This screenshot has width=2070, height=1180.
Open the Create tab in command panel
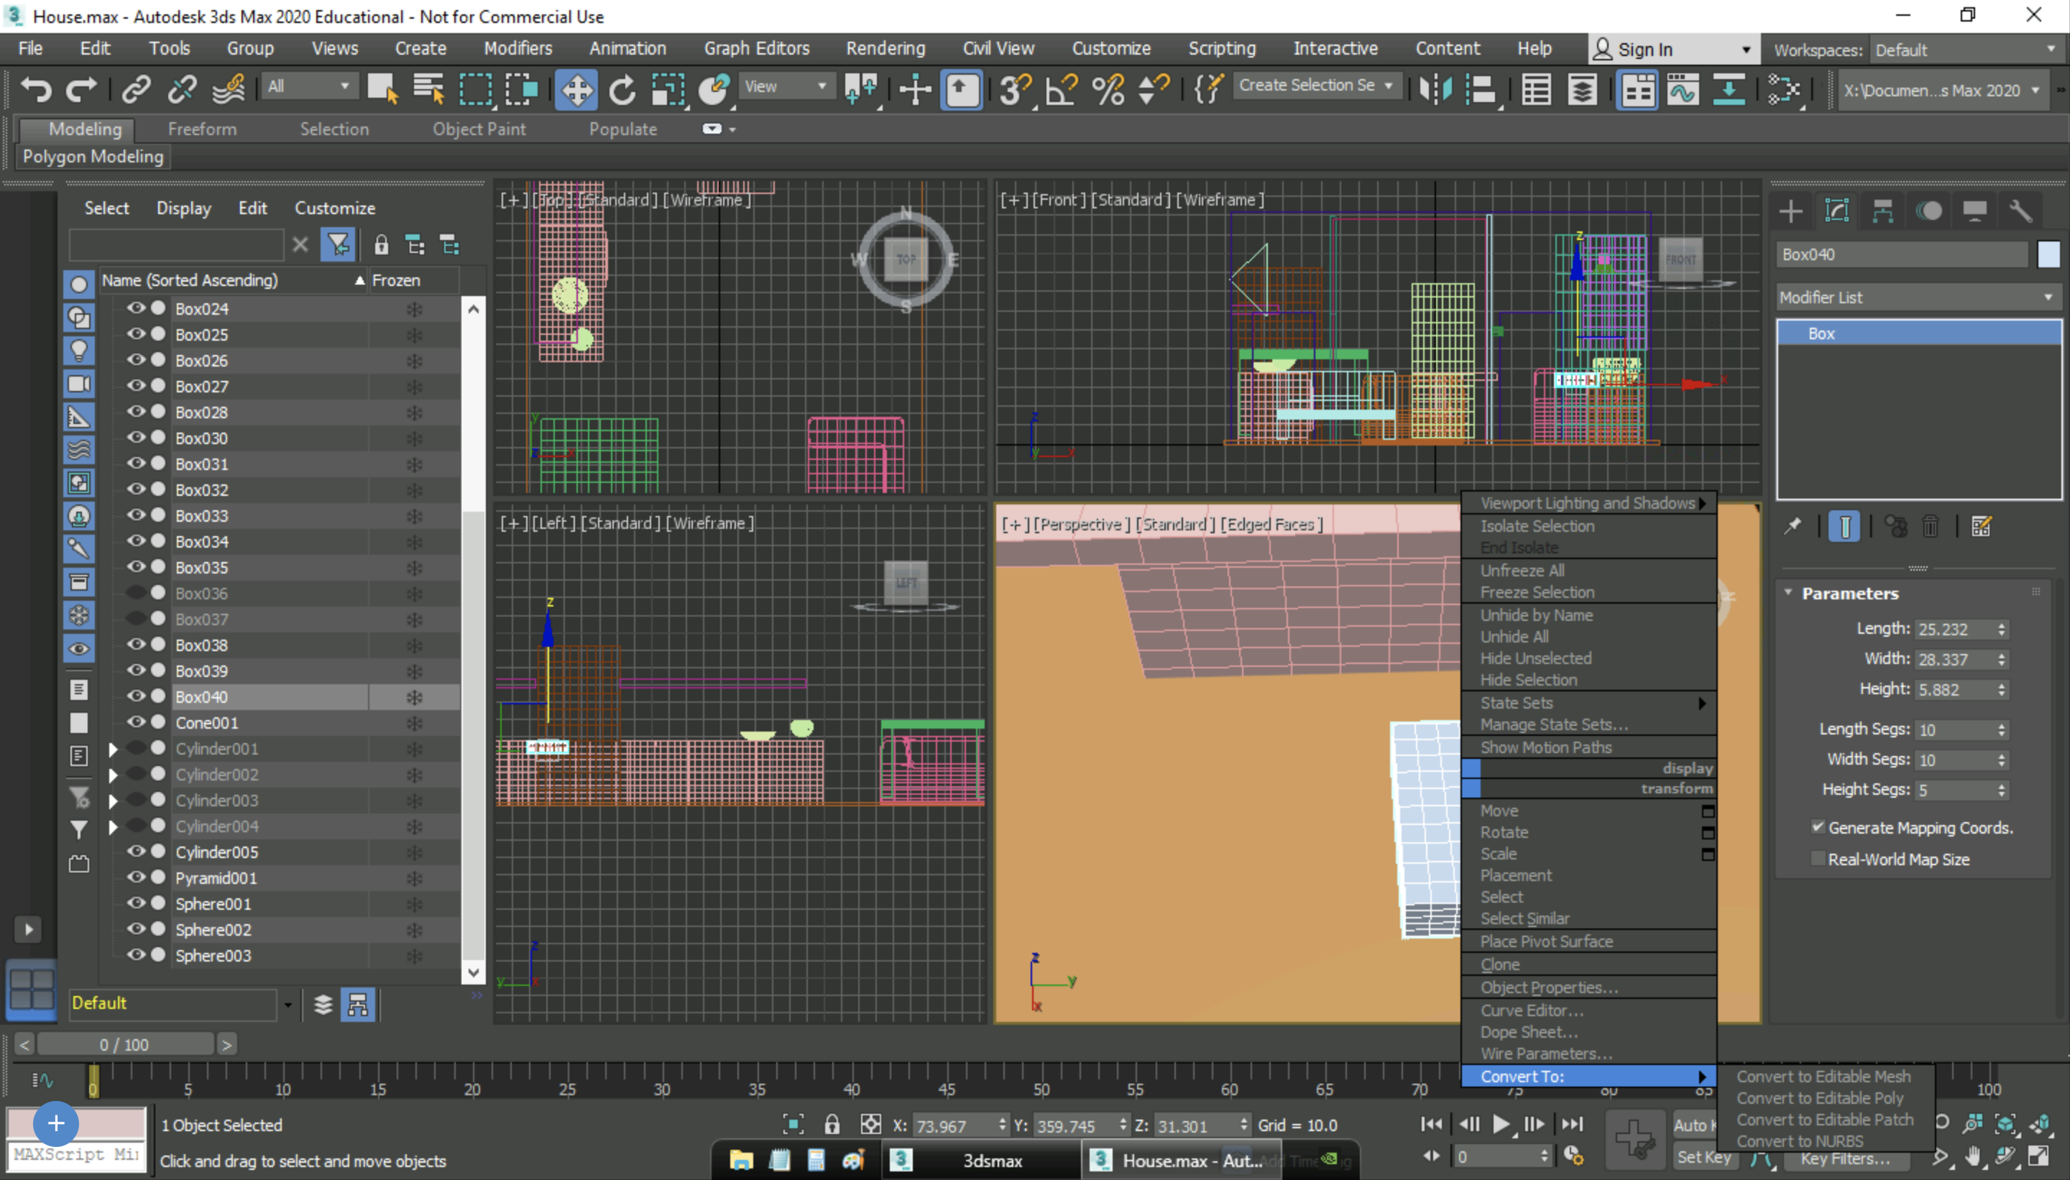1790,211
